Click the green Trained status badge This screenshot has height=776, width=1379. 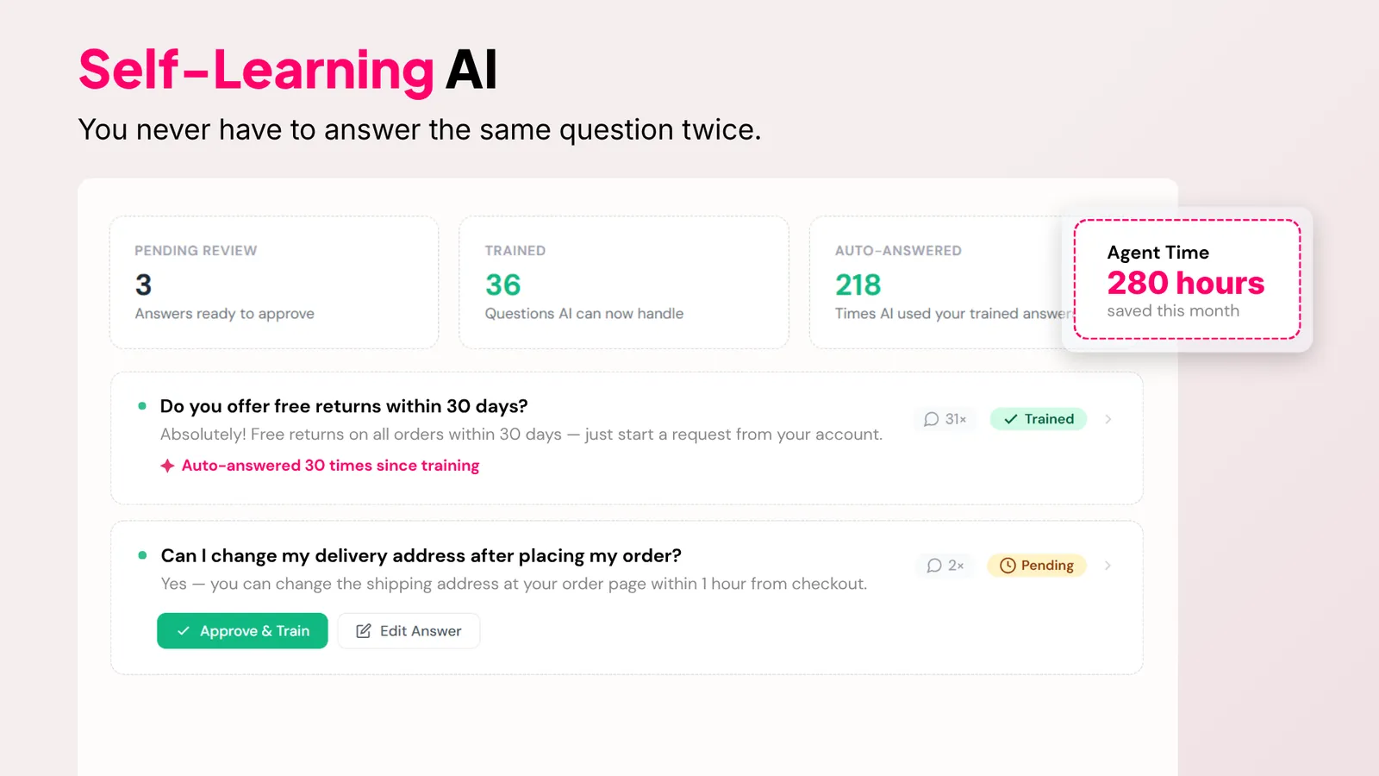(1039, 419)
